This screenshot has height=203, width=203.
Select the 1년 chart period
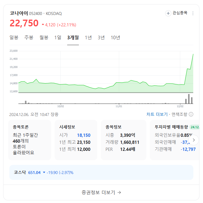pos(88,37)
